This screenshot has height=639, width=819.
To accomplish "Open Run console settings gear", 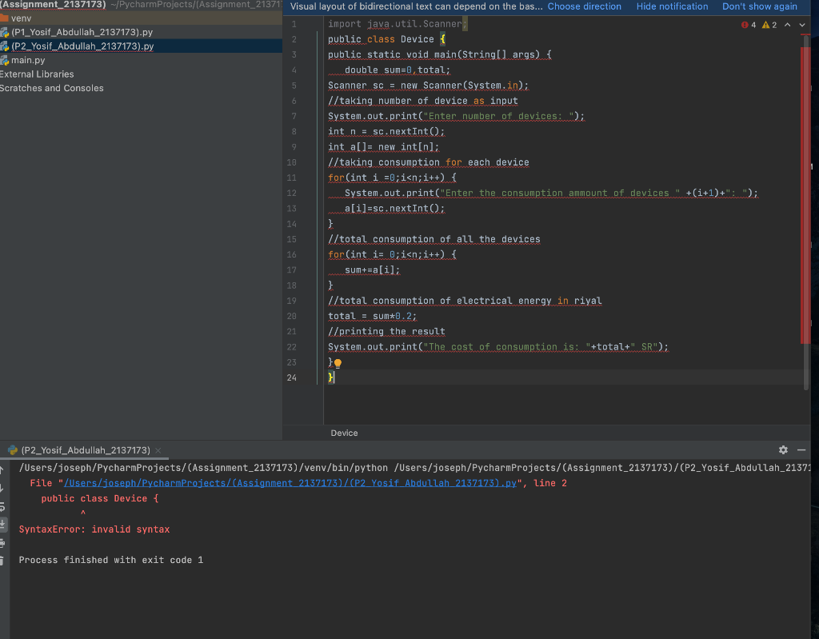I will [x=783, y=450].
